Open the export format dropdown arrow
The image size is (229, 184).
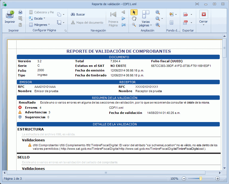191,14
